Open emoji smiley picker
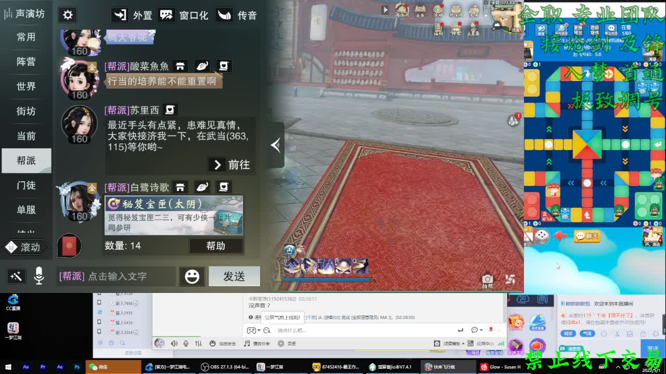The width and height of the screenshot is (666, 374). (x=192, y=276)
